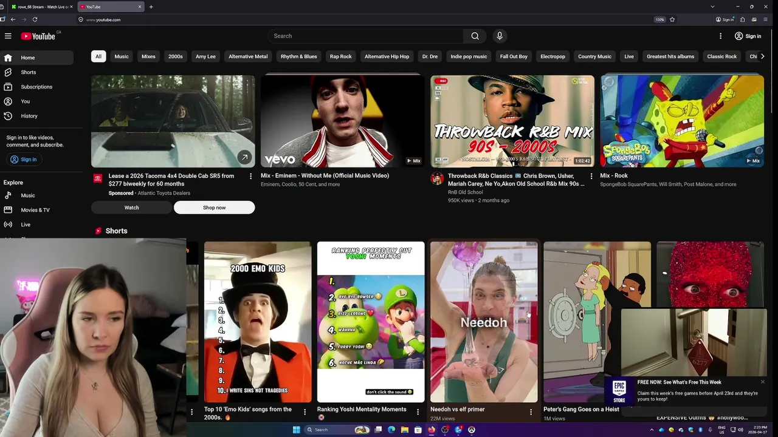Open options menu for the Tacoma ad

pos(250,176)
